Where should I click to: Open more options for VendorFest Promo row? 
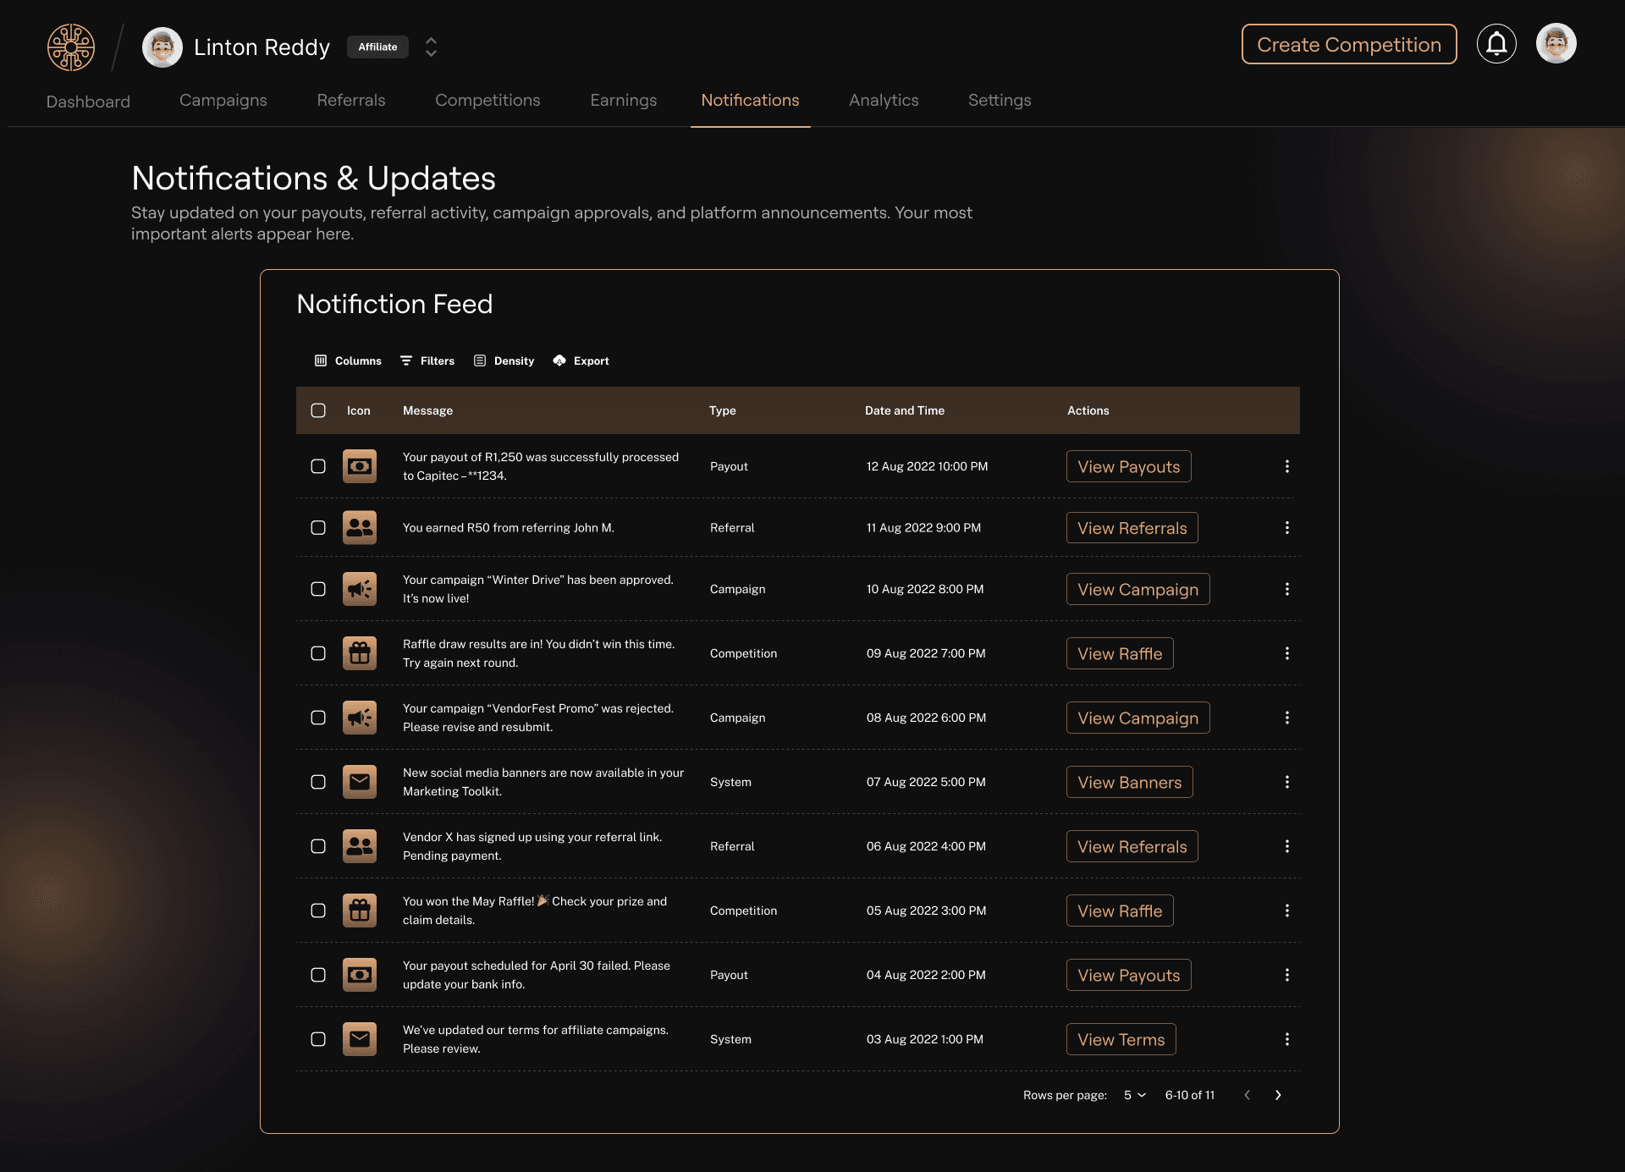coord(1287,718)
